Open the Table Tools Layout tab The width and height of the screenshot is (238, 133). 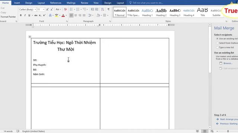pos(120,3)
